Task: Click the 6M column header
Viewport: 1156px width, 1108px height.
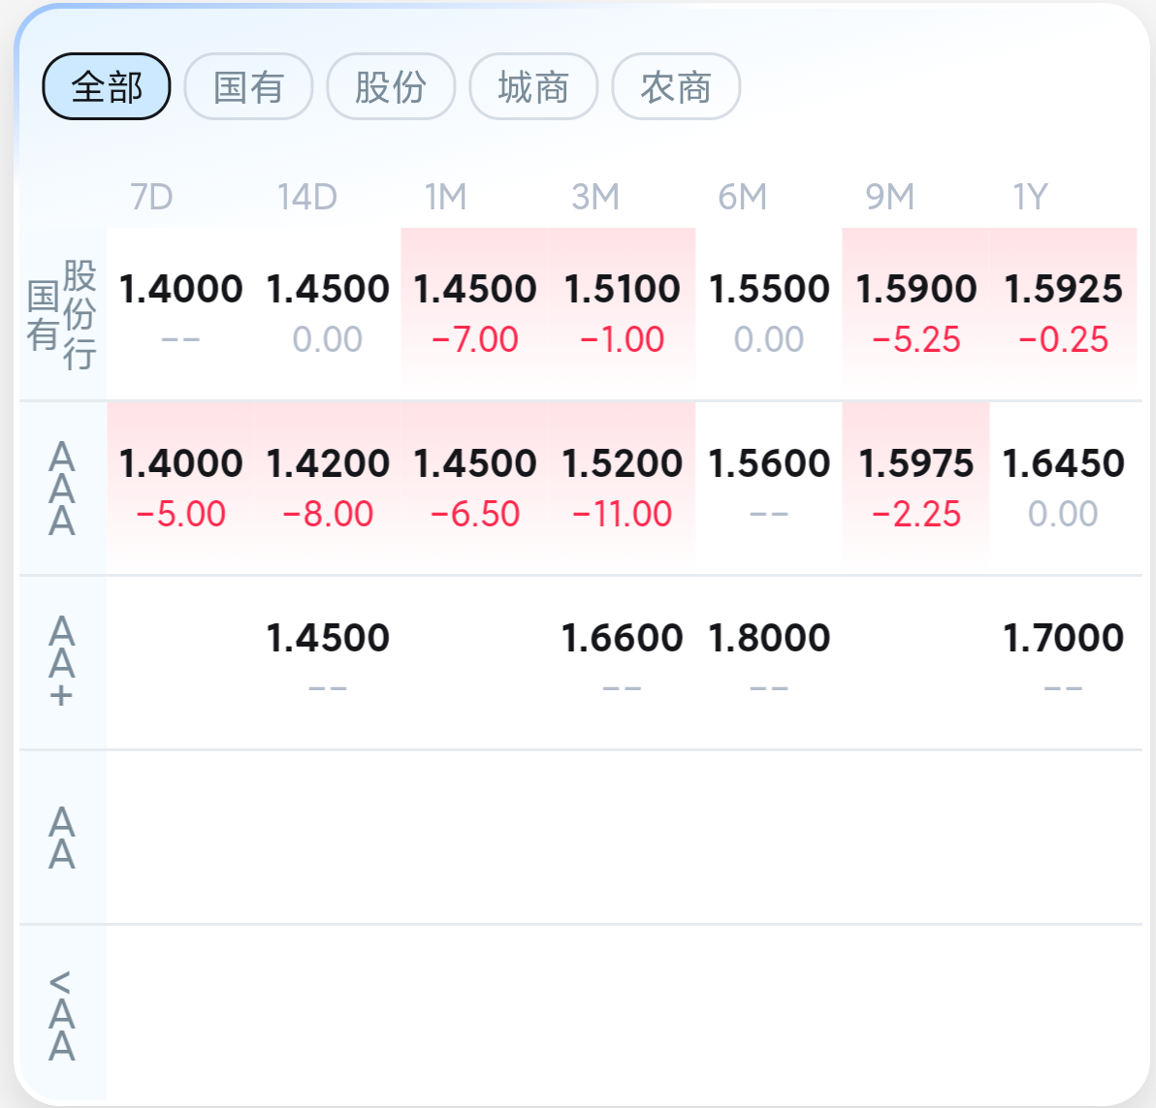Action: click(743, 197)
